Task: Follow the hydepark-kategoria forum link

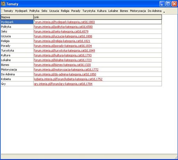Action: (64, 22)
